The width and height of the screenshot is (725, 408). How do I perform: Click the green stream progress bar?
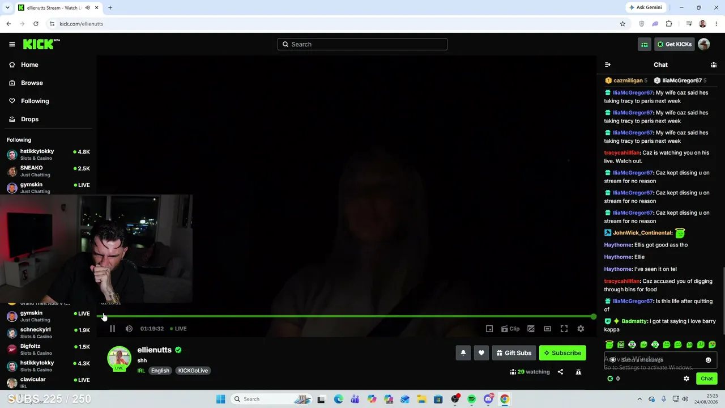[x=347, y=316]
